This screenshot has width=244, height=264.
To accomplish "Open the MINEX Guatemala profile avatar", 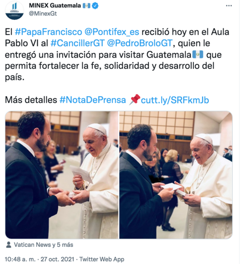I will (x=15, y=10).
